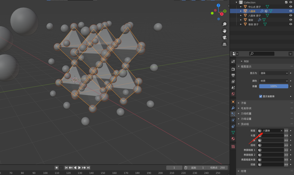Hide 八面体 原子 object via eye icon
The width and height of the screenshot is (294, 175).
pos(291,15)
